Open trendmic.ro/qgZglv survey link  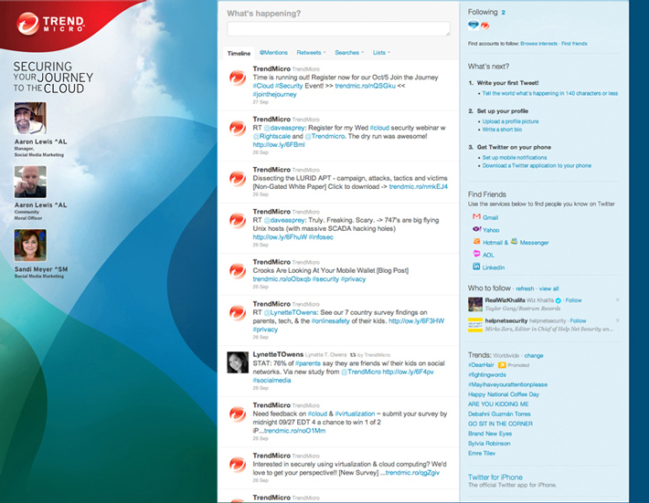point(412,472)
